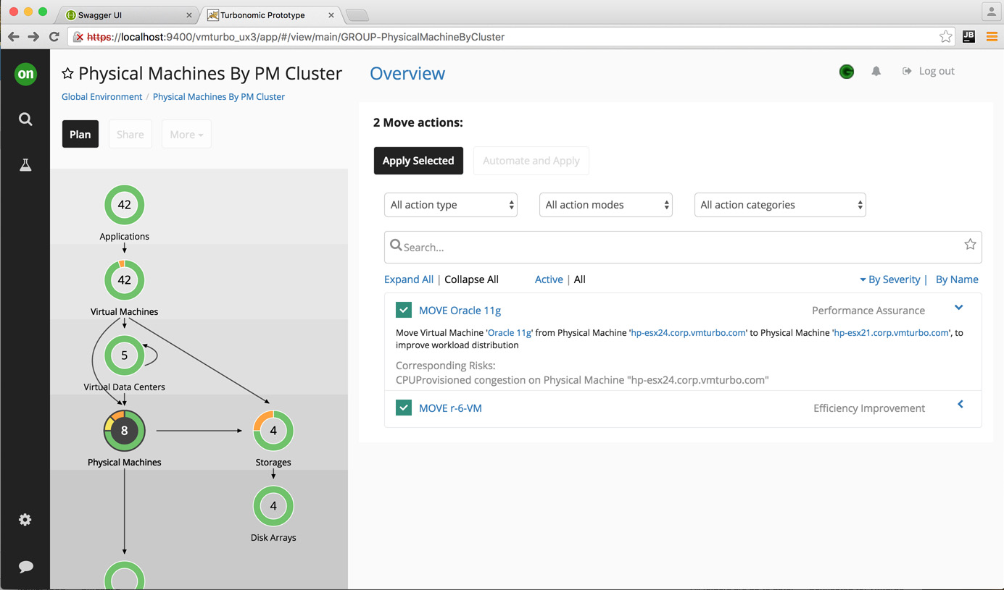This screenshot has width=1004, height=590.
Task: Open the chat bubble icon in sidebar
Action: pos(25,566)
